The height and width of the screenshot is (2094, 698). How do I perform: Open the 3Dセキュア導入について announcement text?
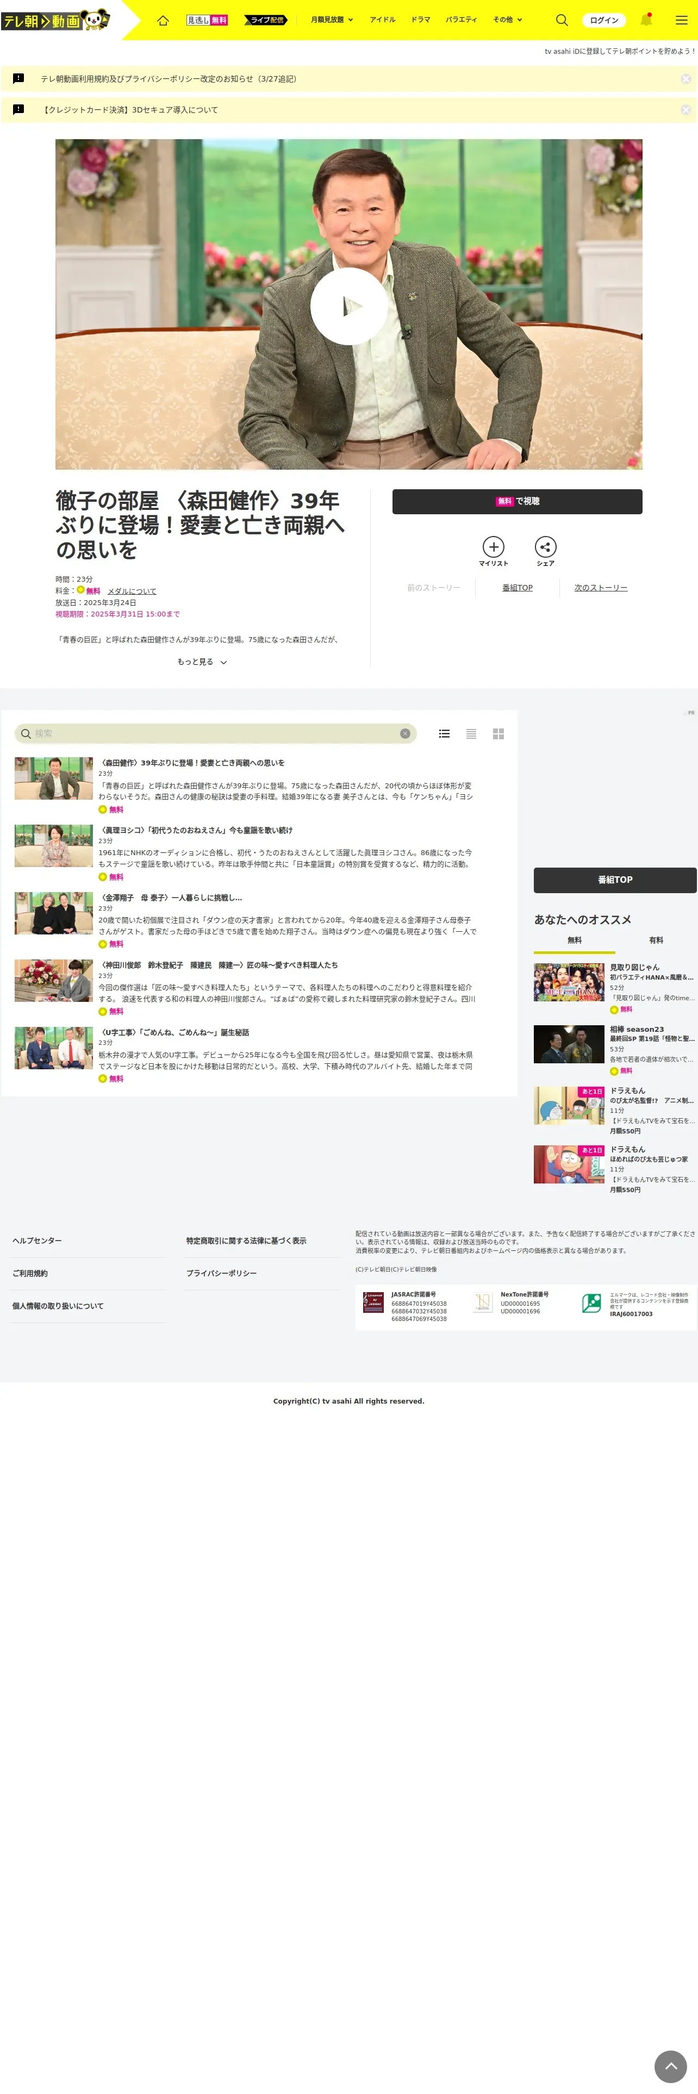(x=130, y=110)
